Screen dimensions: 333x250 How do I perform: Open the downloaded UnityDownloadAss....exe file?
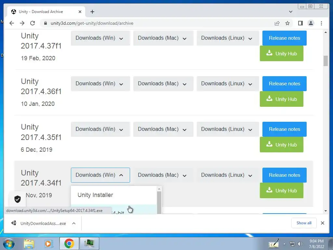pyautogui.click(x=39, y=223)
